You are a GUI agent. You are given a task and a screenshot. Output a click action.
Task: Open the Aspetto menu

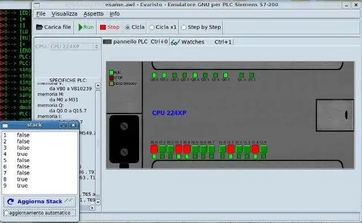93,14
